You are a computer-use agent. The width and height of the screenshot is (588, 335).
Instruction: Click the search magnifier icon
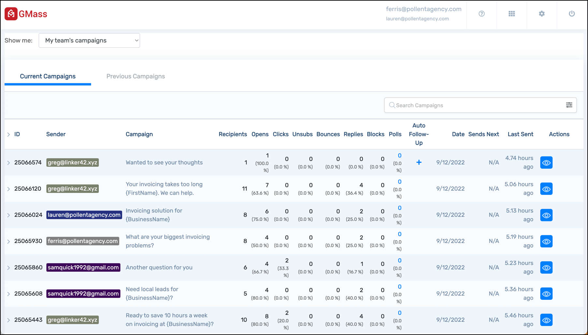point(392,105)
